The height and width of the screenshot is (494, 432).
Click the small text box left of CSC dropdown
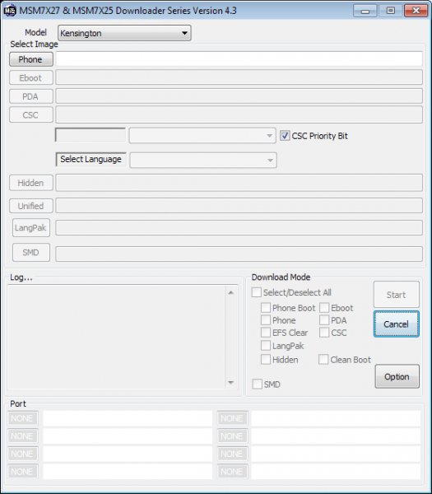pyautogui.click(x=91, y=135)
